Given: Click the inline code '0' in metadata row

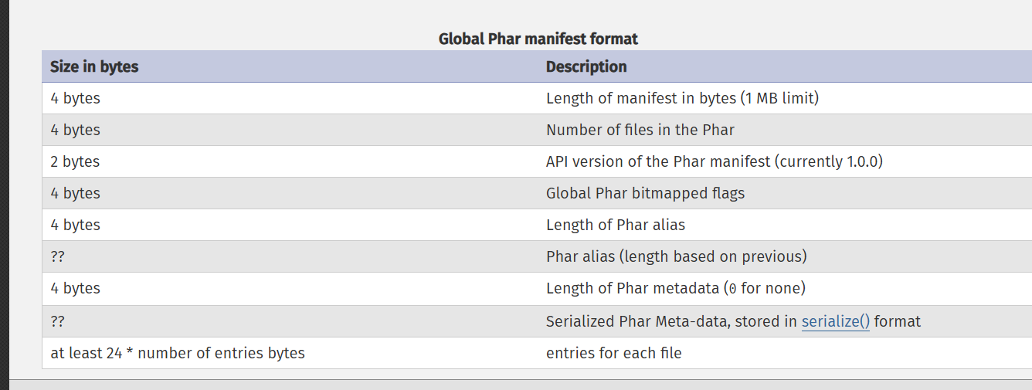Looking at the screenshot, I should click(x=732, y=289).
